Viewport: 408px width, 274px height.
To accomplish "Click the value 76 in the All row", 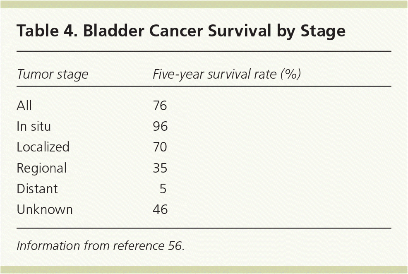I will coord(160,106).
